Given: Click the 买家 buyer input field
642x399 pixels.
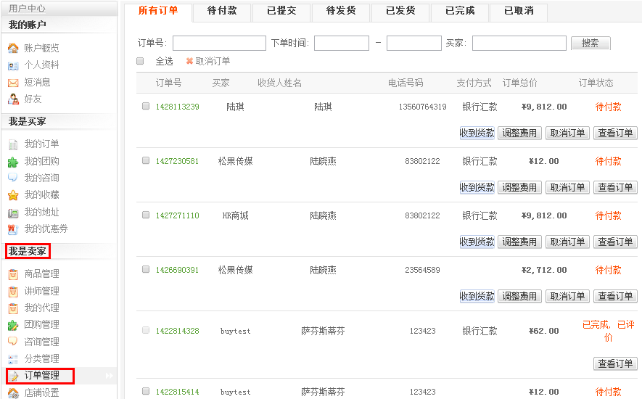Looking at the screenshot, I should [519, 43].
